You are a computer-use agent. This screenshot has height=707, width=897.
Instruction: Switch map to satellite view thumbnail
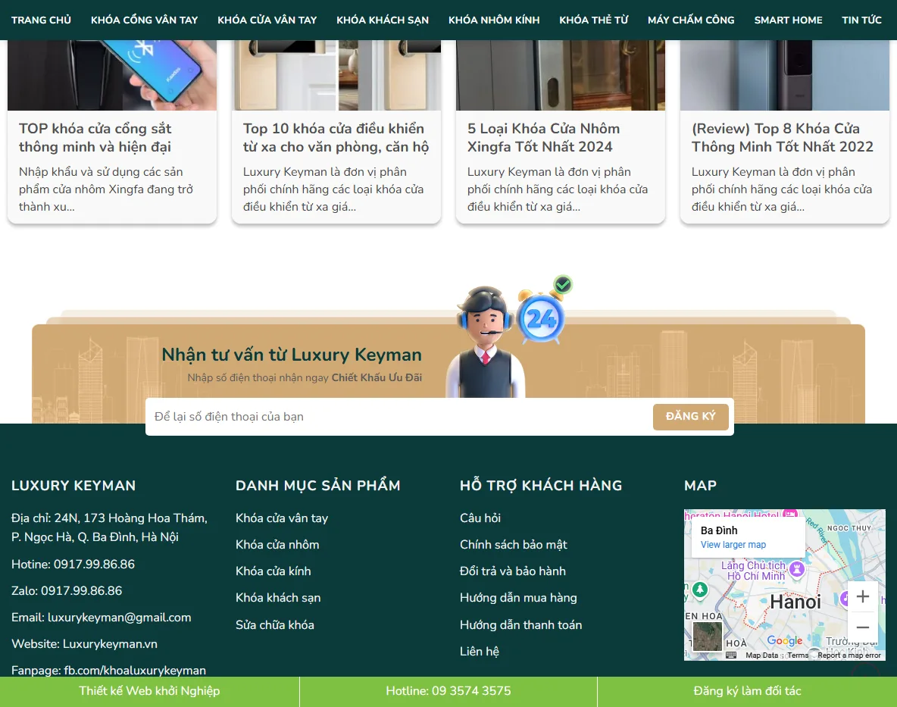pos(708,637)
